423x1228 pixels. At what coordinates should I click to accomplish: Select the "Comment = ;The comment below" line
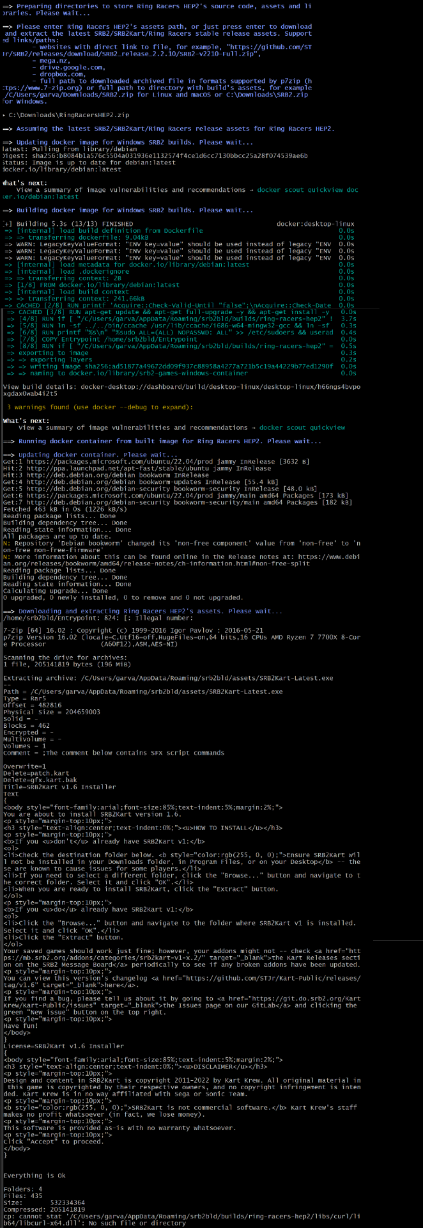(x=113, y=753)
